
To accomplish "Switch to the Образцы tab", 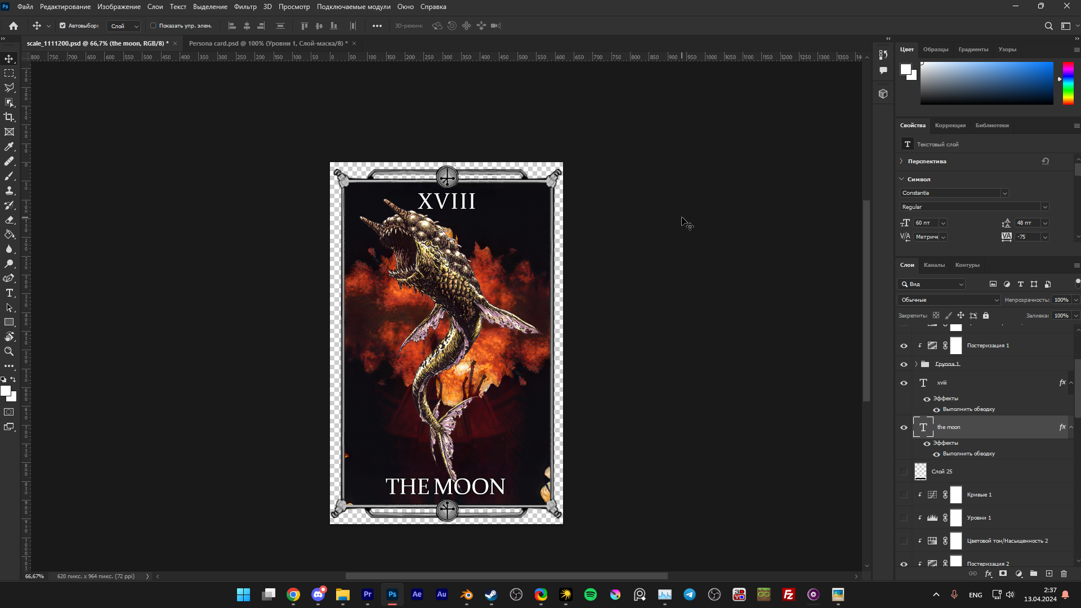I will (x=935, y=50).
